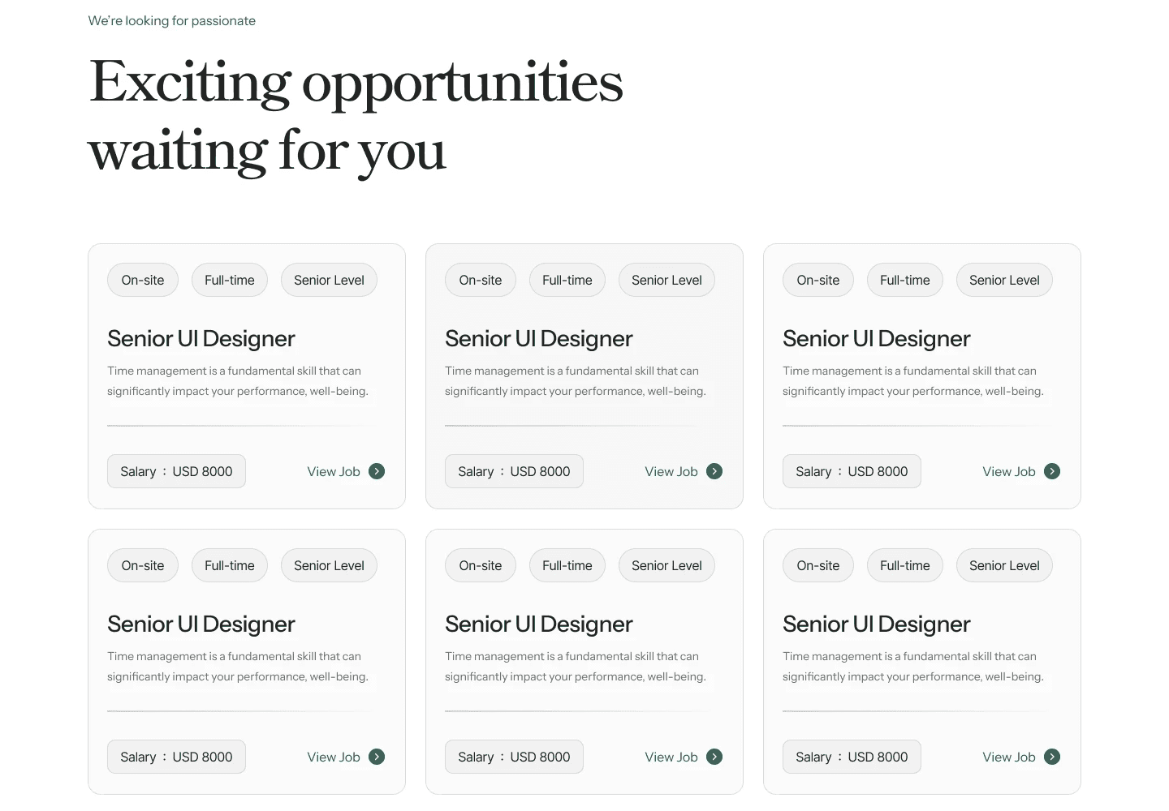Click the View Job arrow icon on the top-left card

tap(377, 471)
